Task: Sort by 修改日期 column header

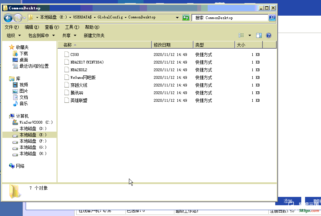Action: pos(173,45)
